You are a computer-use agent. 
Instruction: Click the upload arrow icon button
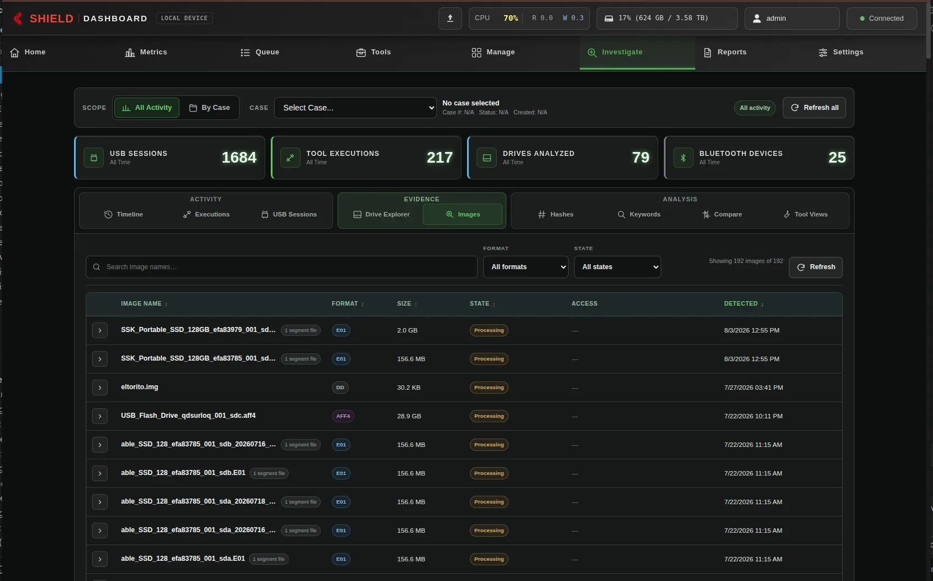450,19
